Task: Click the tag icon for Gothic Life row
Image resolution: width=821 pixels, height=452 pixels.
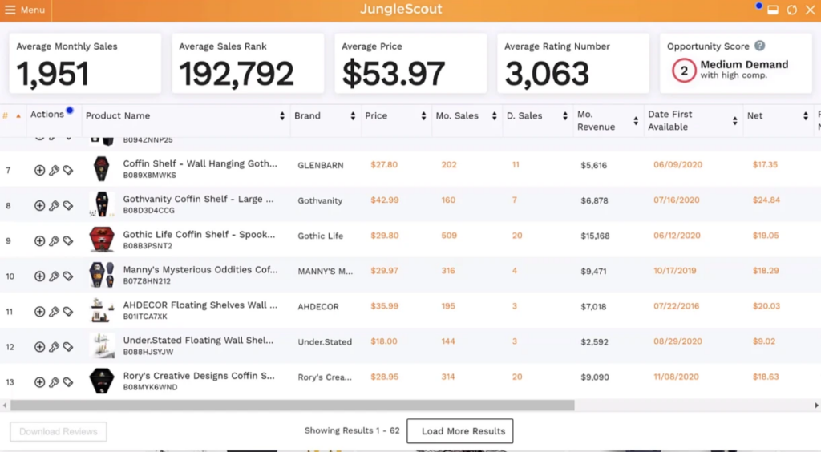Action: (68, 240)
